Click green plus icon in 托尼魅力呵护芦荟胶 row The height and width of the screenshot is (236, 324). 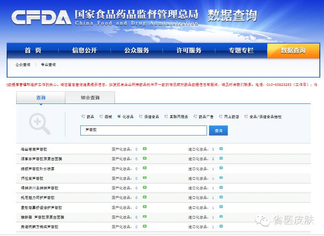[145, 197]
